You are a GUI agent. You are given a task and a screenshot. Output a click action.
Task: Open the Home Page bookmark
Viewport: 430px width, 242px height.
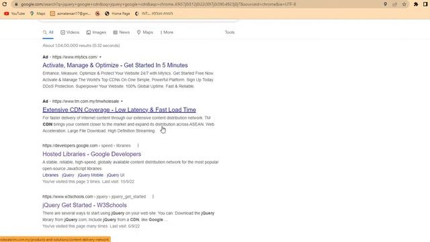coord(118,13)
